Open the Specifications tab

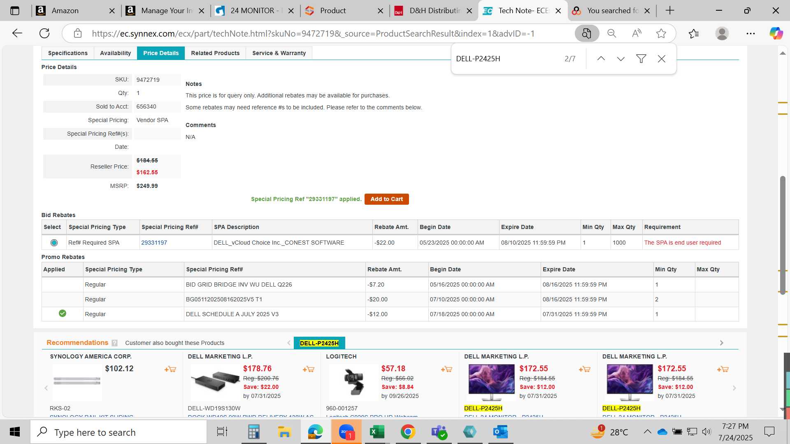[68, 53]
